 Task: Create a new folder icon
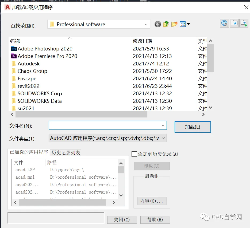pos(174,24)
